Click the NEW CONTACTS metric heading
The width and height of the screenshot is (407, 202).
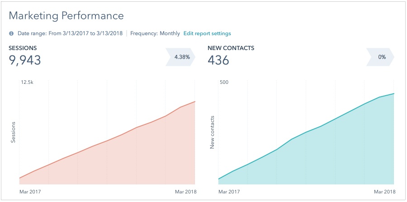[231, 48]
